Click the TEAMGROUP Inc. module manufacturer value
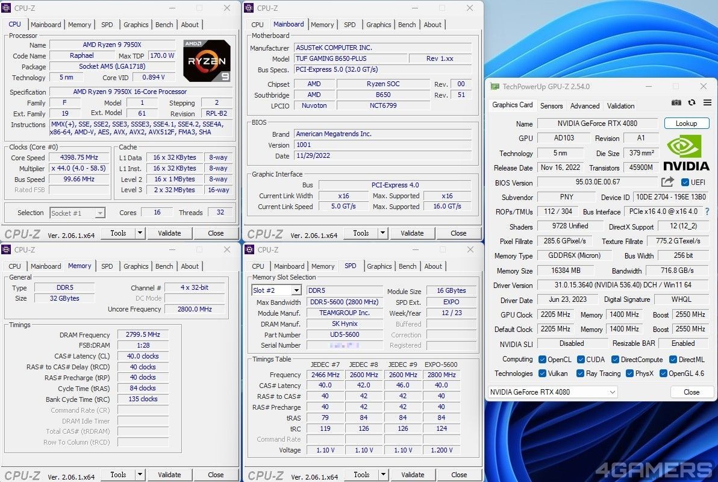718x482 pixels. click(345, 313)
